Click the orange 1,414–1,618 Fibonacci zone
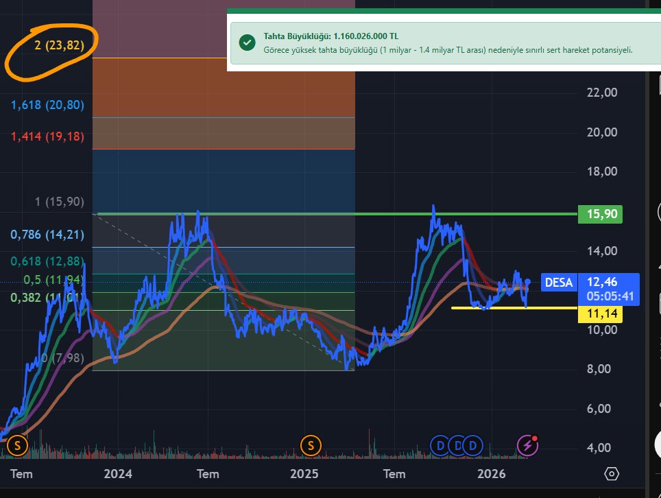This screenshot has height=498, width=661. pos(224,133)
